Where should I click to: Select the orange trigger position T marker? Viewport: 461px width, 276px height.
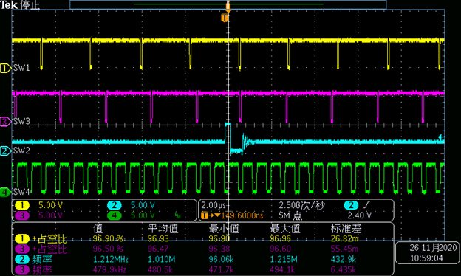click(225, 18)
